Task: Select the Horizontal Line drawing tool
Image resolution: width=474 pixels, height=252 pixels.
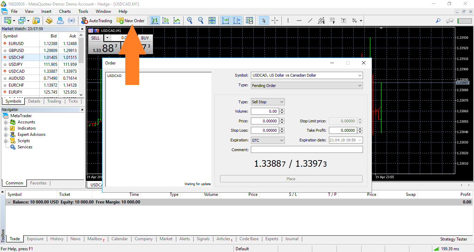Action: (x=299, y=20)
